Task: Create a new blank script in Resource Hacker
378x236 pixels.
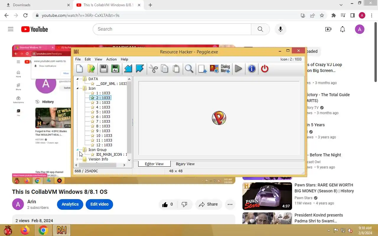Action: [79, 69]
